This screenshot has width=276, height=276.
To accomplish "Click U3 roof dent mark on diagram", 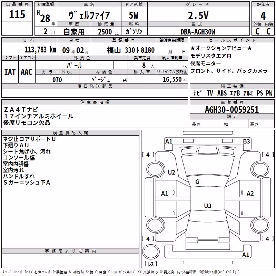I will click(x=208, y=206).
